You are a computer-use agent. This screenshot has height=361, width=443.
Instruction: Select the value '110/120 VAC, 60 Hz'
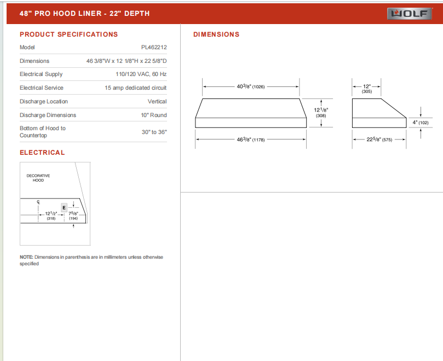click(x=141, y=74)
